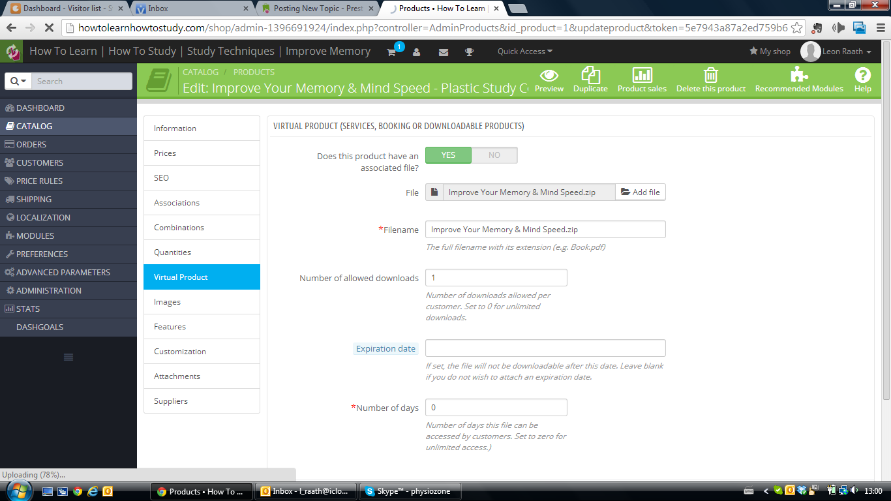The image size is (891, 501).
Task: Open Recommended Modules puzzle icon
Action: point(799,75)
